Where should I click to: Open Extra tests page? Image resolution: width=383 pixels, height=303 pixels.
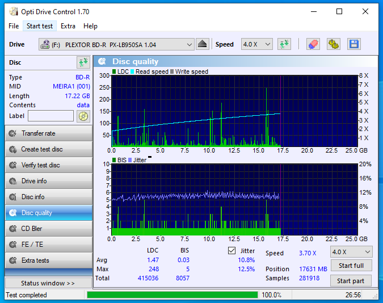(x=49, y=260)
